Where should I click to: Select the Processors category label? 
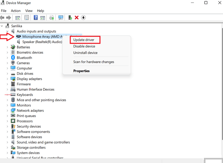pyautogui.click(x=25, y=121)
